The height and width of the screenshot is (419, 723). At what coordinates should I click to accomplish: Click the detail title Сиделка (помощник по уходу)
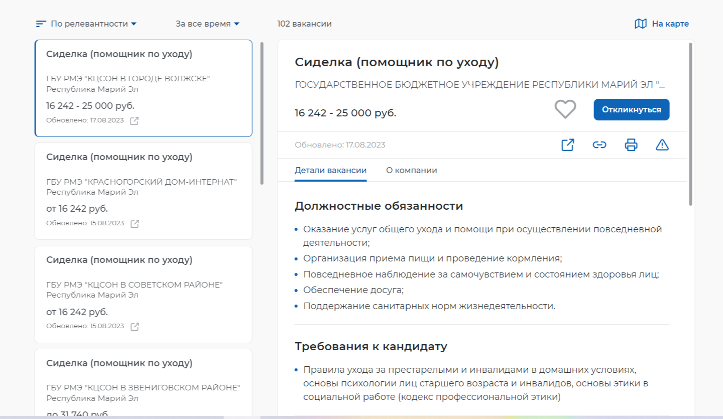(x=397, y=62)
